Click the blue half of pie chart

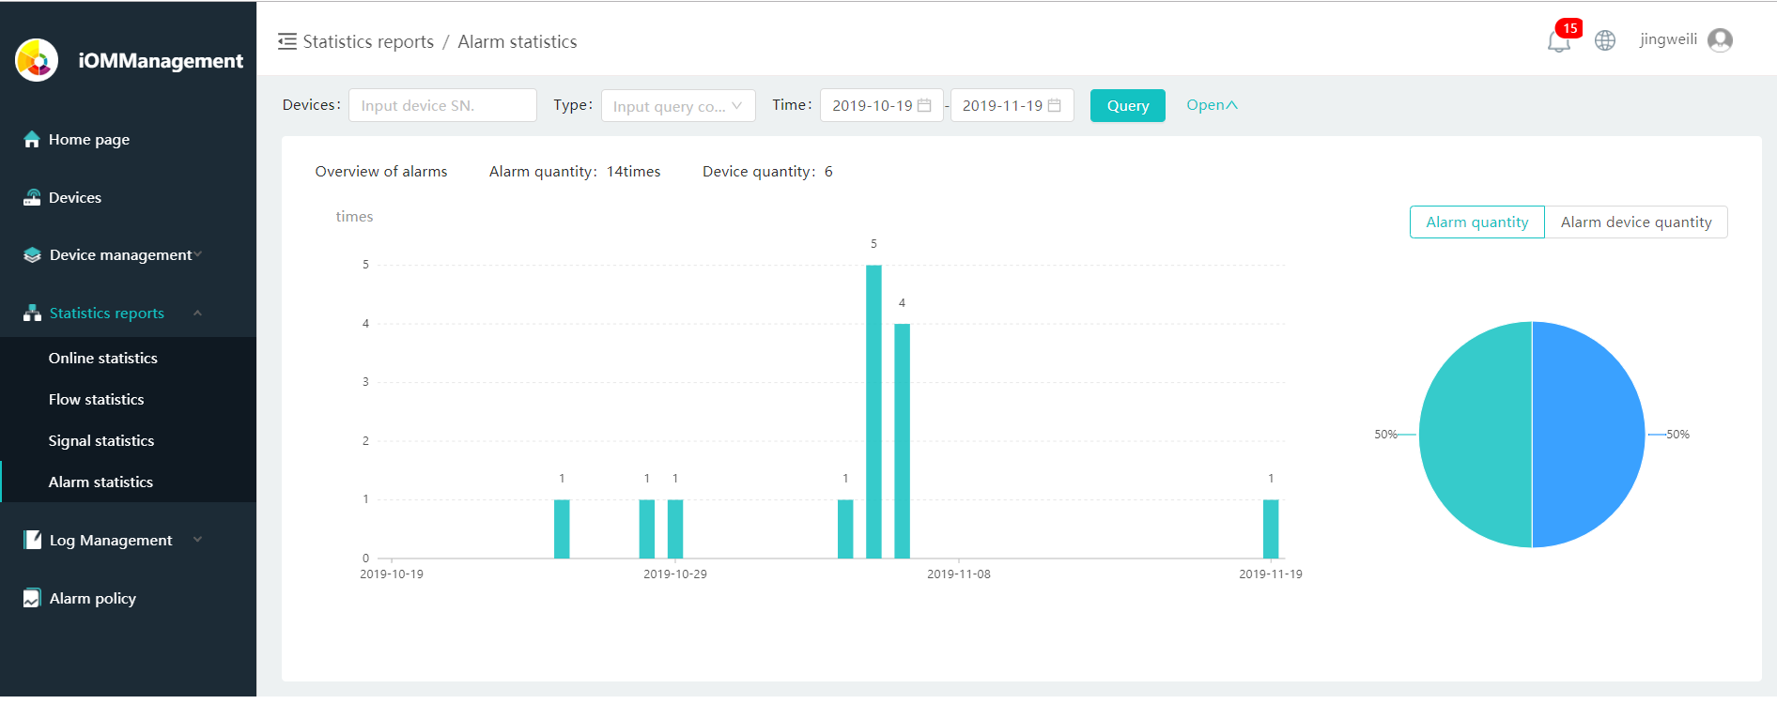click(x=1587, y=435)
